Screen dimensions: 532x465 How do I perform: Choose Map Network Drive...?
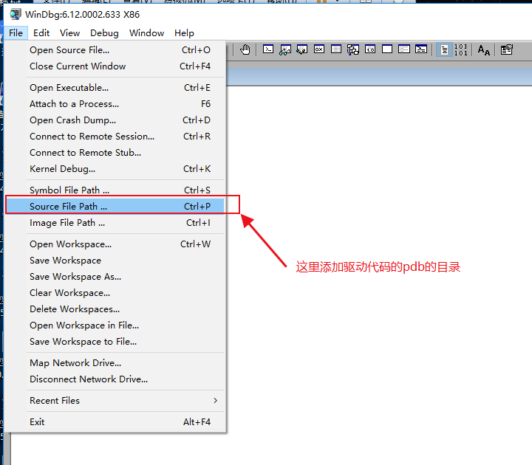(x=115, y=363)
